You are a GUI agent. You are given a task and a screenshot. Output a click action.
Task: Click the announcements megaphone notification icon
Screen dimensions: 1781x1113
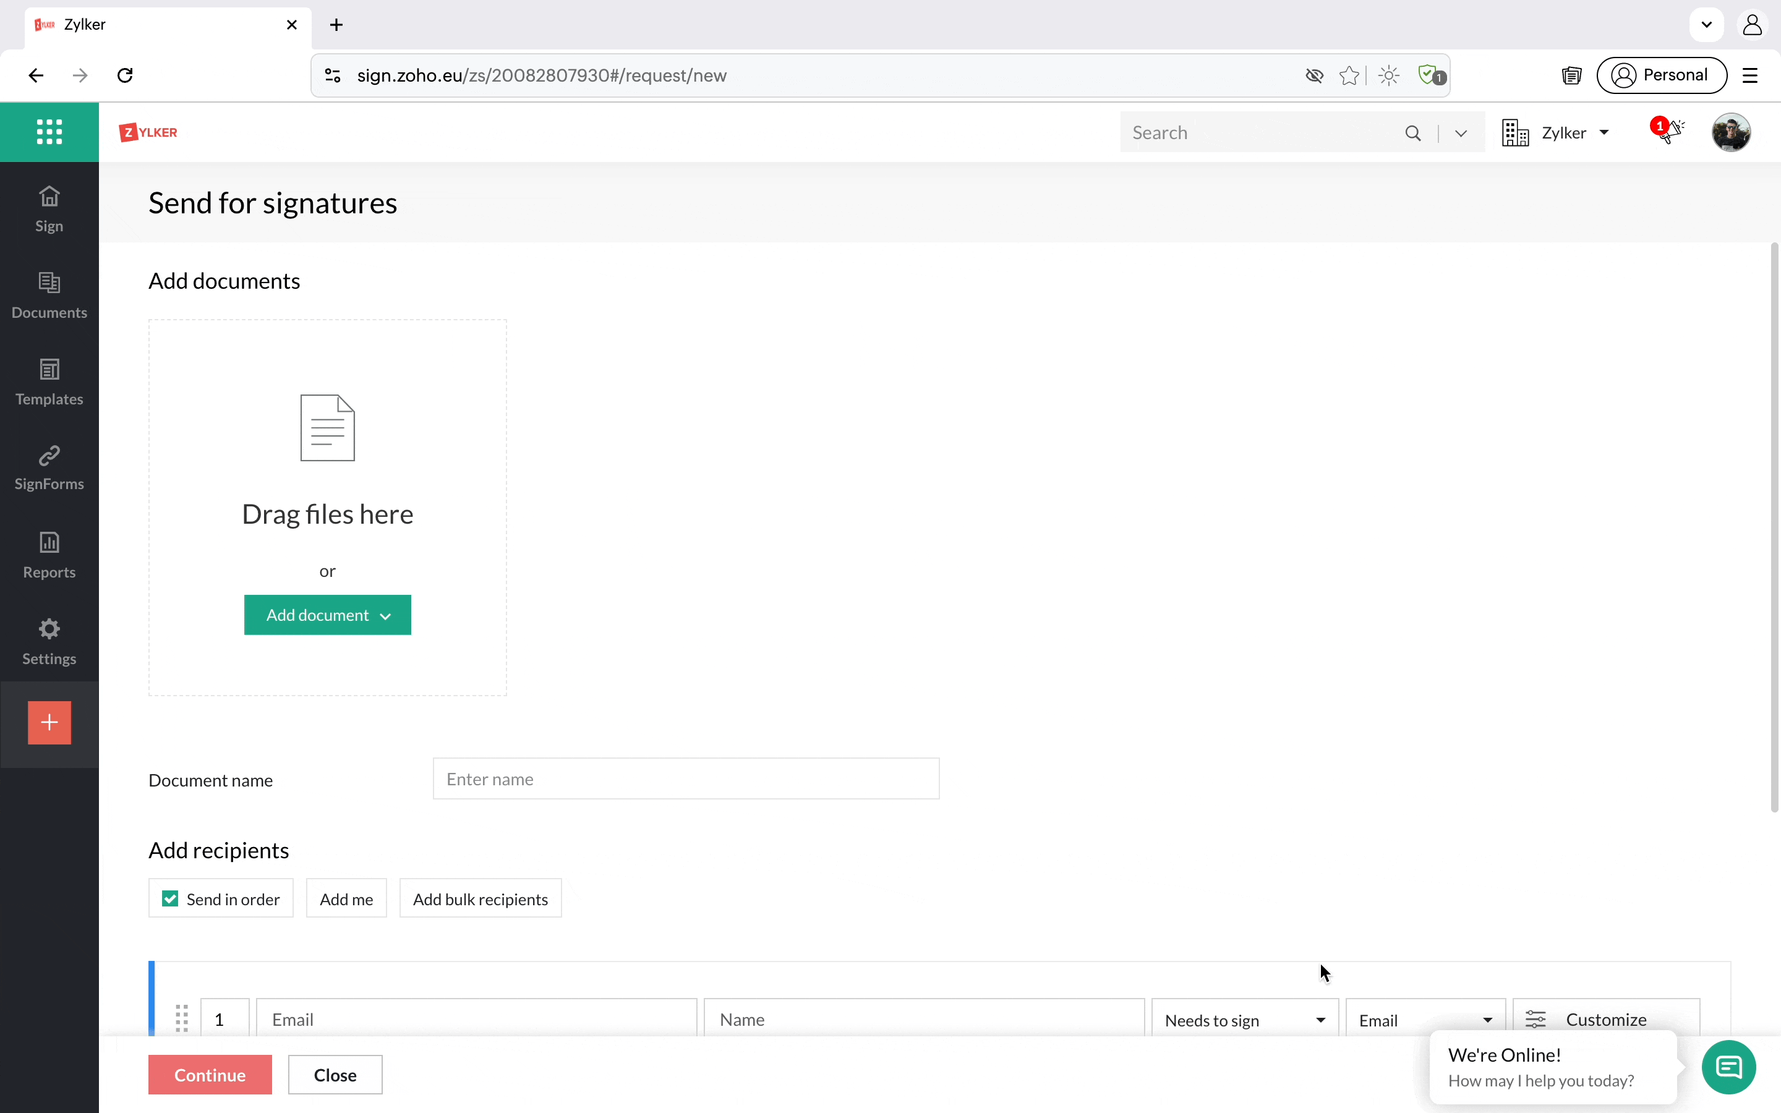pos(1669,132)
